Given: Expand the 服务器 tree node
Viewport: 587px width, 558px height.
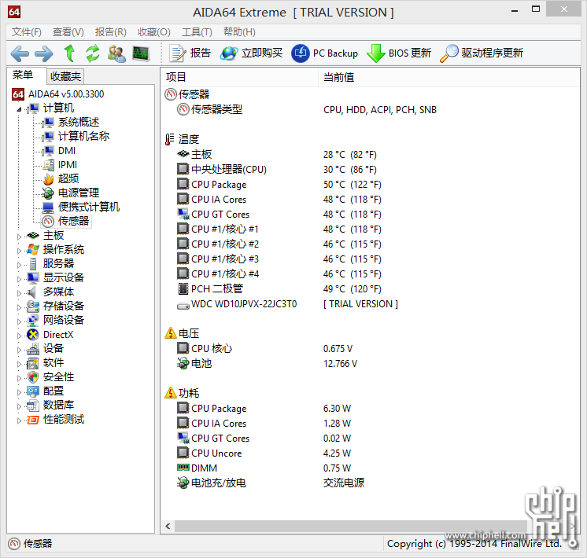Looking at the screenshot, I should tap(19, 265).
